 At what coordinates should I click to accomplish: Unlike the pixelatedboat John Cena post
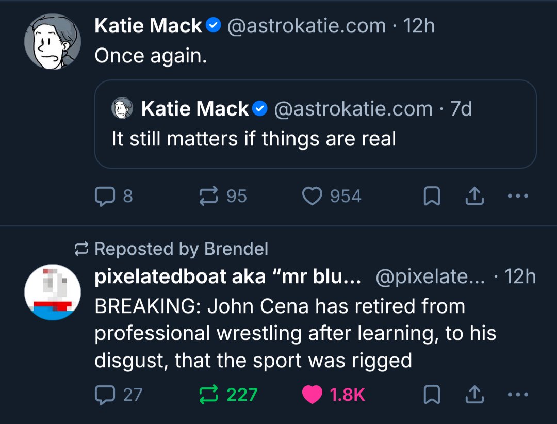[x=312, y=395]
